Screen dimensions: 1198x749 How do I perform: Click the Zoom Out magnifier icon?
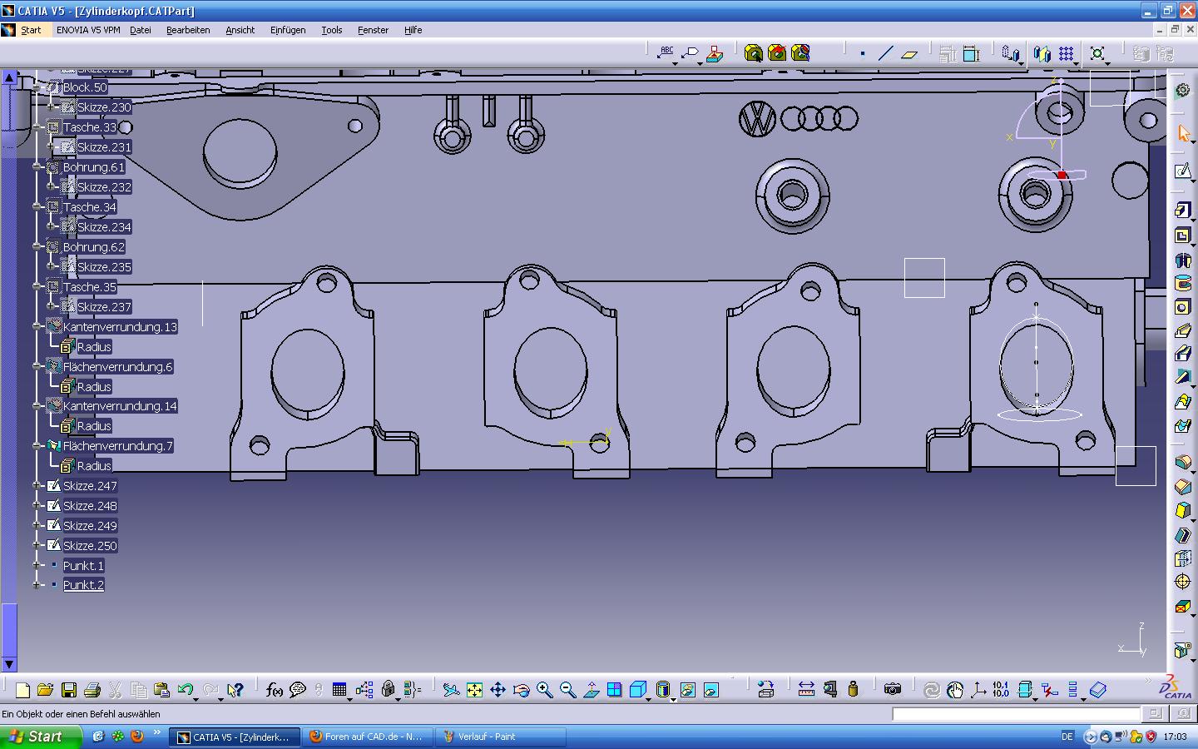567,690
